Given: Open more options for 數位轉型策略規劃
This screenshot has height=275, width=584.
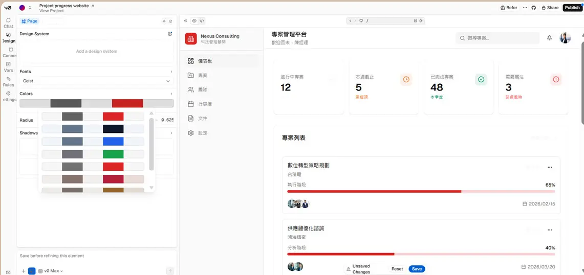Looking at the screenshot, I should (x=550, y=168).
